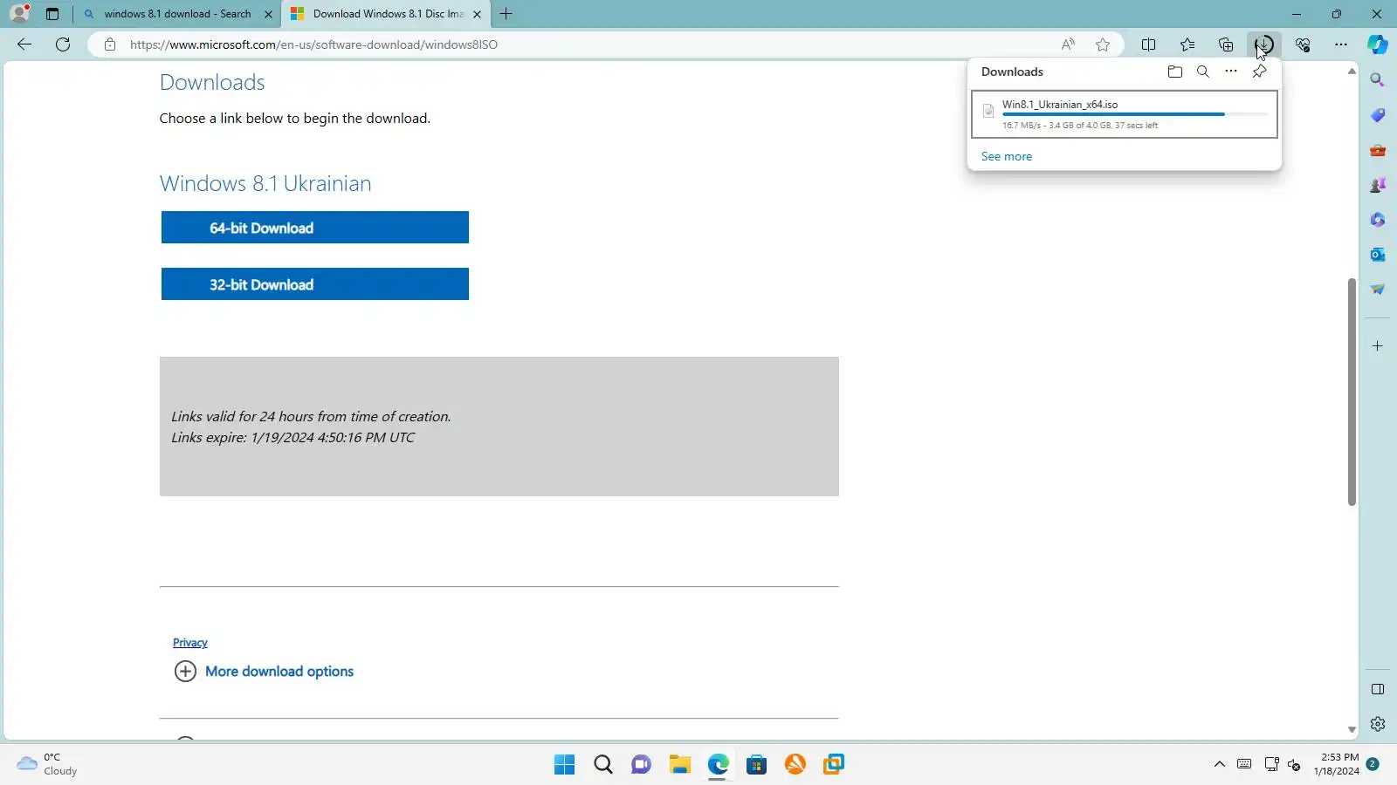Open Collections in the toolbar
The width and height of the screenshot is (1397, 785).
point(1226,44)
